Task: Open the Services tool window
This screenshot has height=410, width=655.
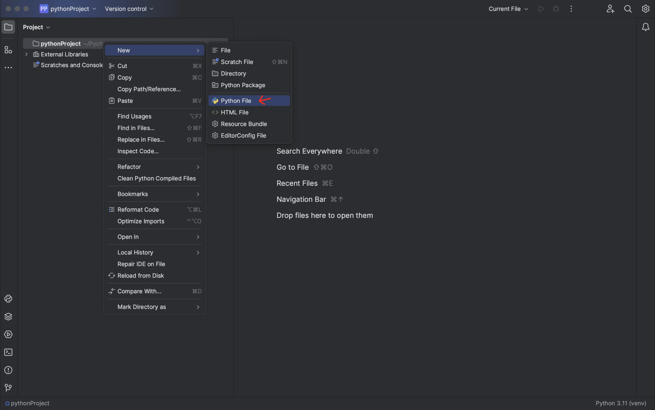Action: pos(8,335)
